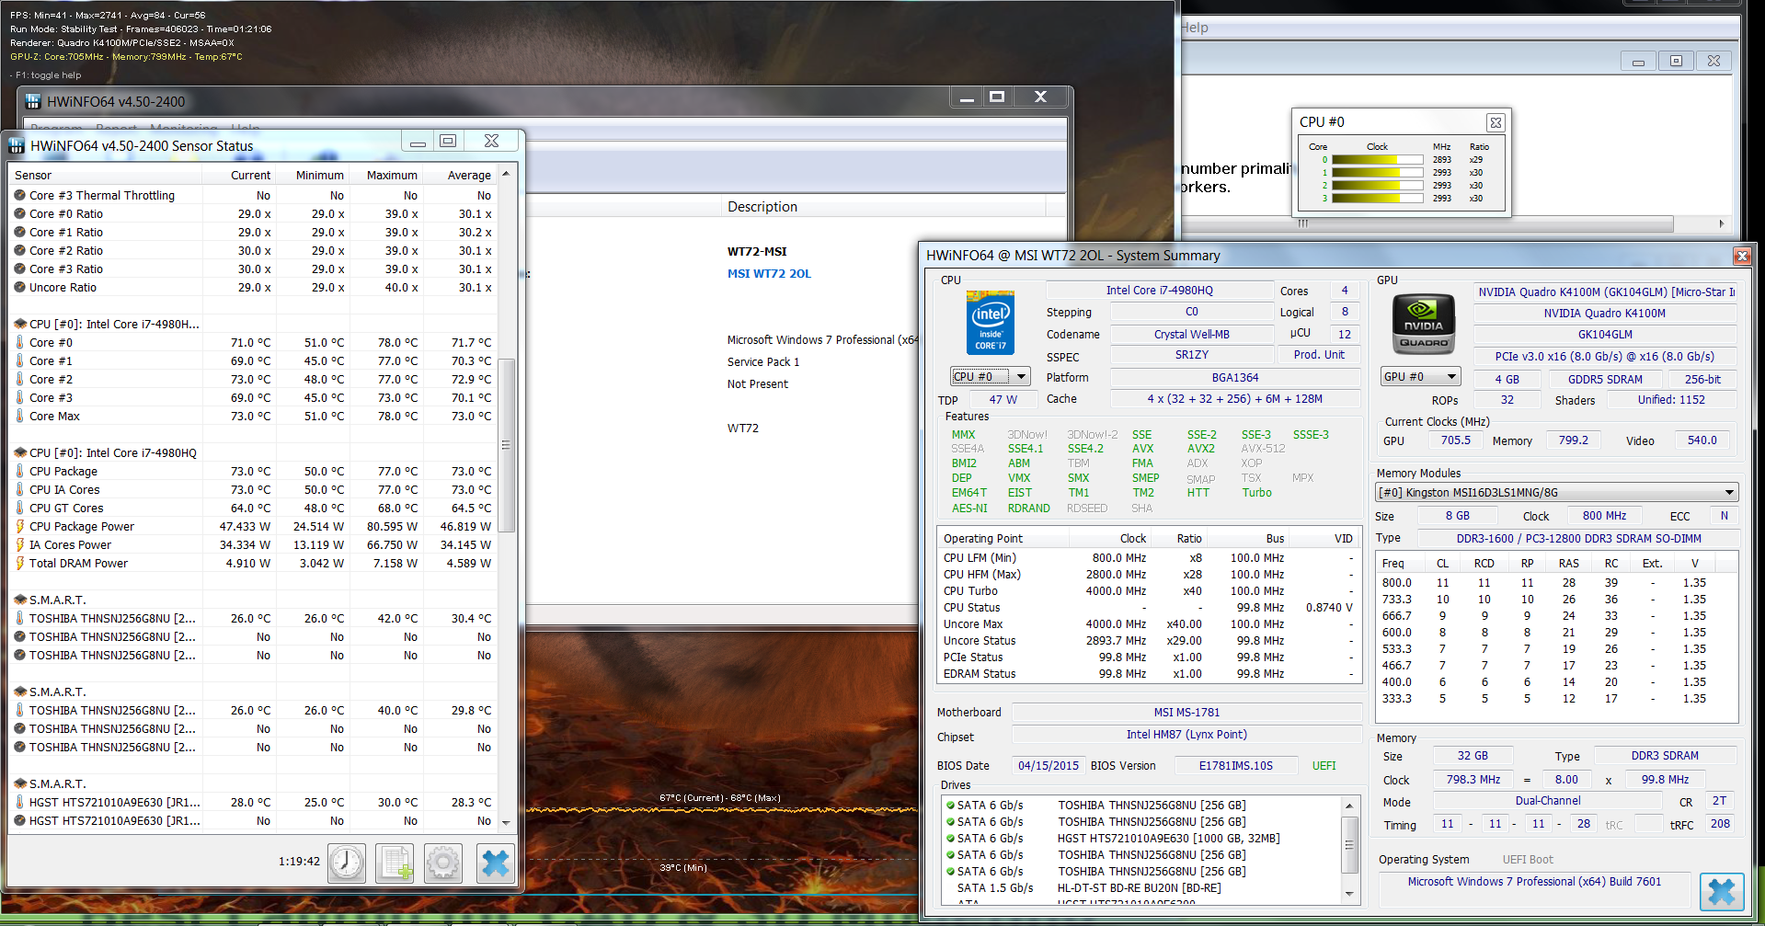Viewport: 1765px width, 926px height.
Task: Select the HL-DT-ST BD-RE BU20N drive entry
Action: tap(1139, 888)
